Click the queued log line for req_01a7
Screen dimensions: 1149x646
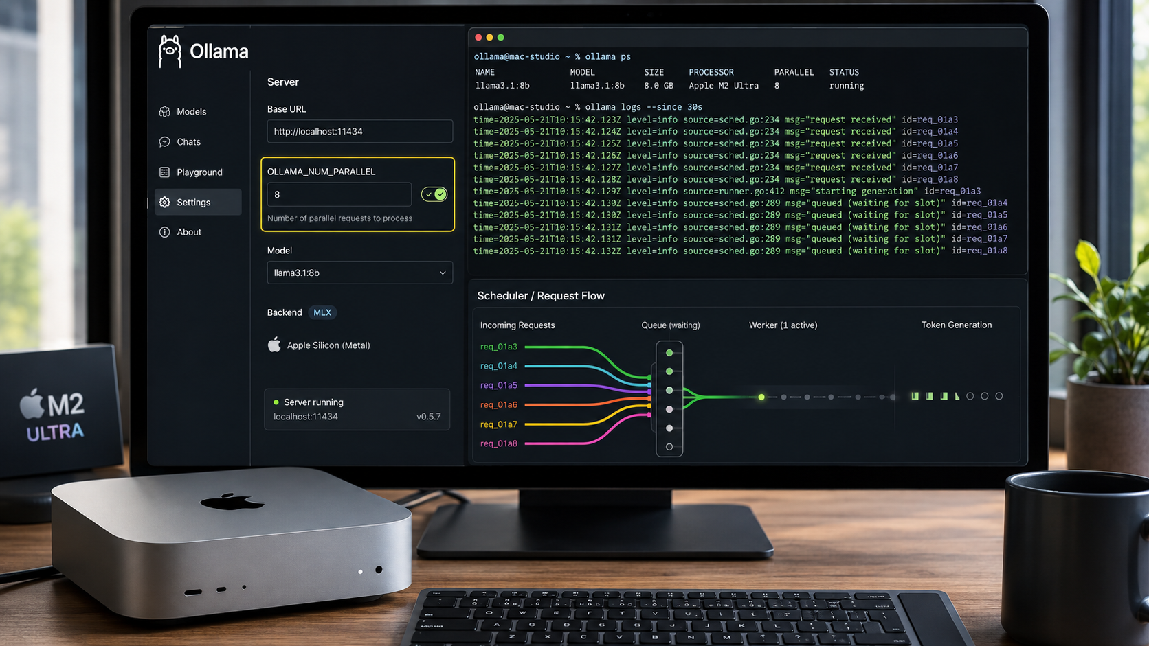point(741,239)
